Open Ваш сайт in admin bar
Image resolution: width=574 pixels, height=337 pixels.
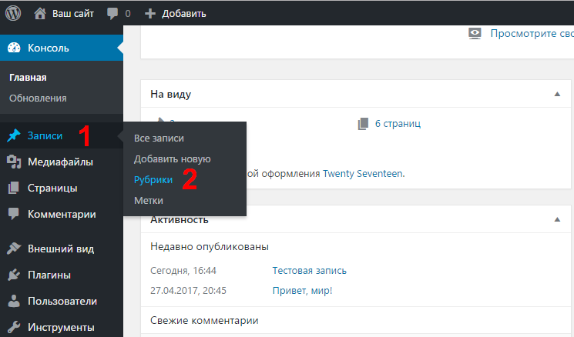(73, 14)
